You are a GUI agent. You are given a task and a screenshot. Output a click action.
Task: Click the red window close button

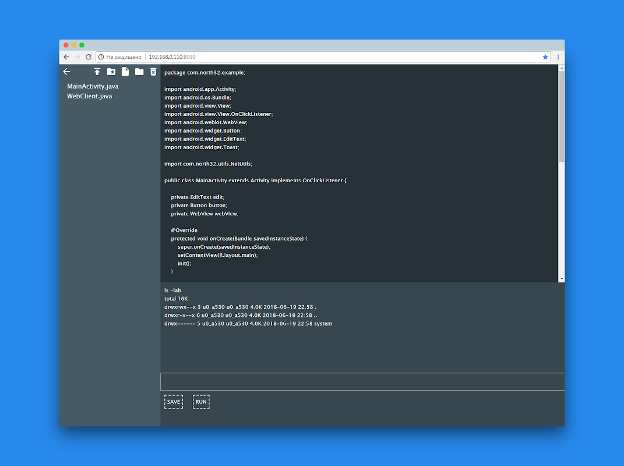(x=66, y=45)
